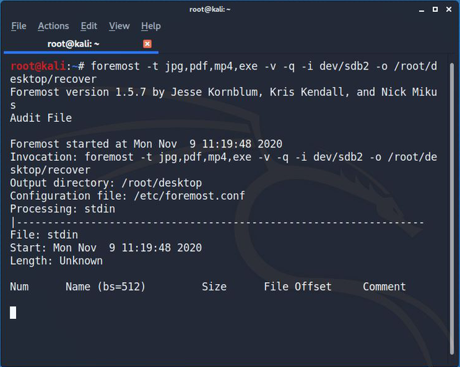Close the root@kali terminal tab

click(x=147, y=44)
